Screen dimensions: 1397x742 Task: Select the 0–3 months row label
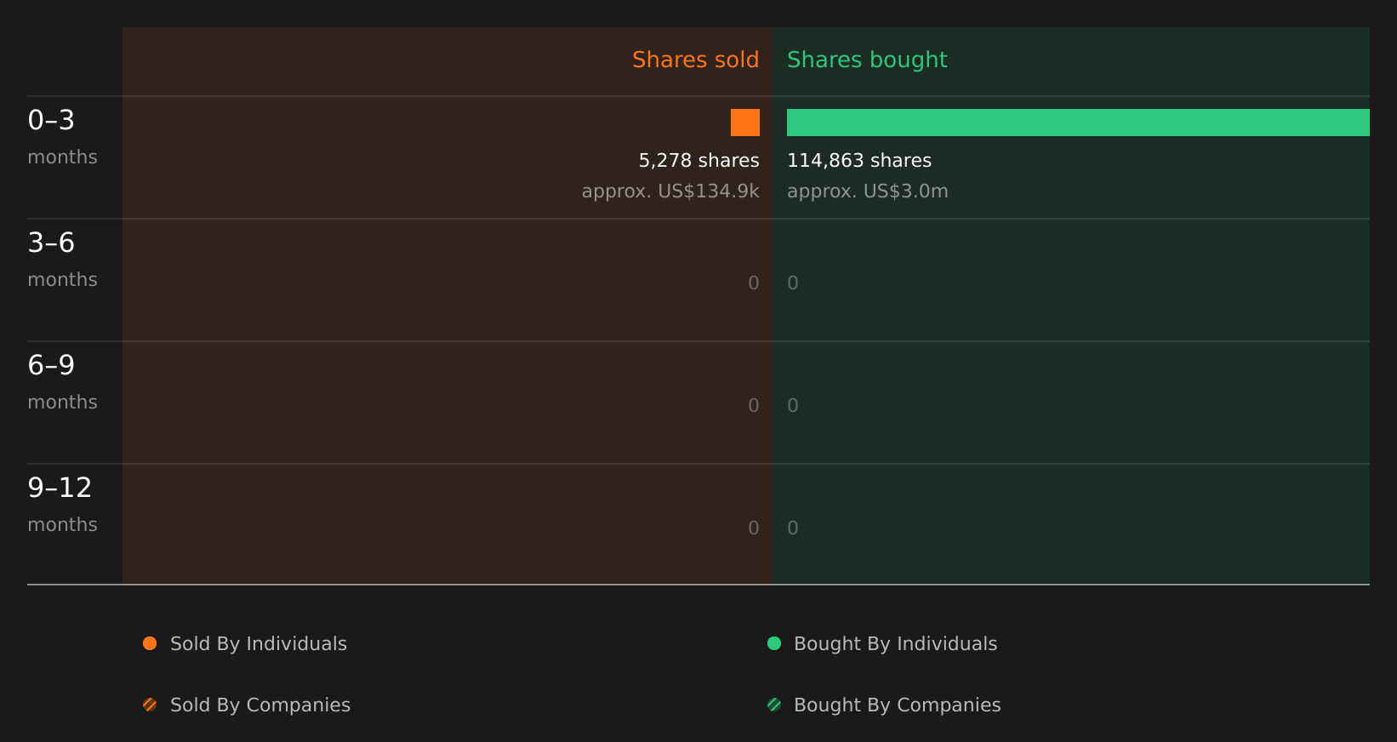[62, 137]
